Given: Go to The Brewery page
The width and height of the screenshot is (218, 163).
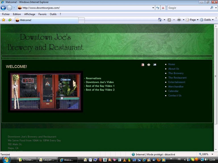Looking at the screenshot, I should (x=176, y=73).
